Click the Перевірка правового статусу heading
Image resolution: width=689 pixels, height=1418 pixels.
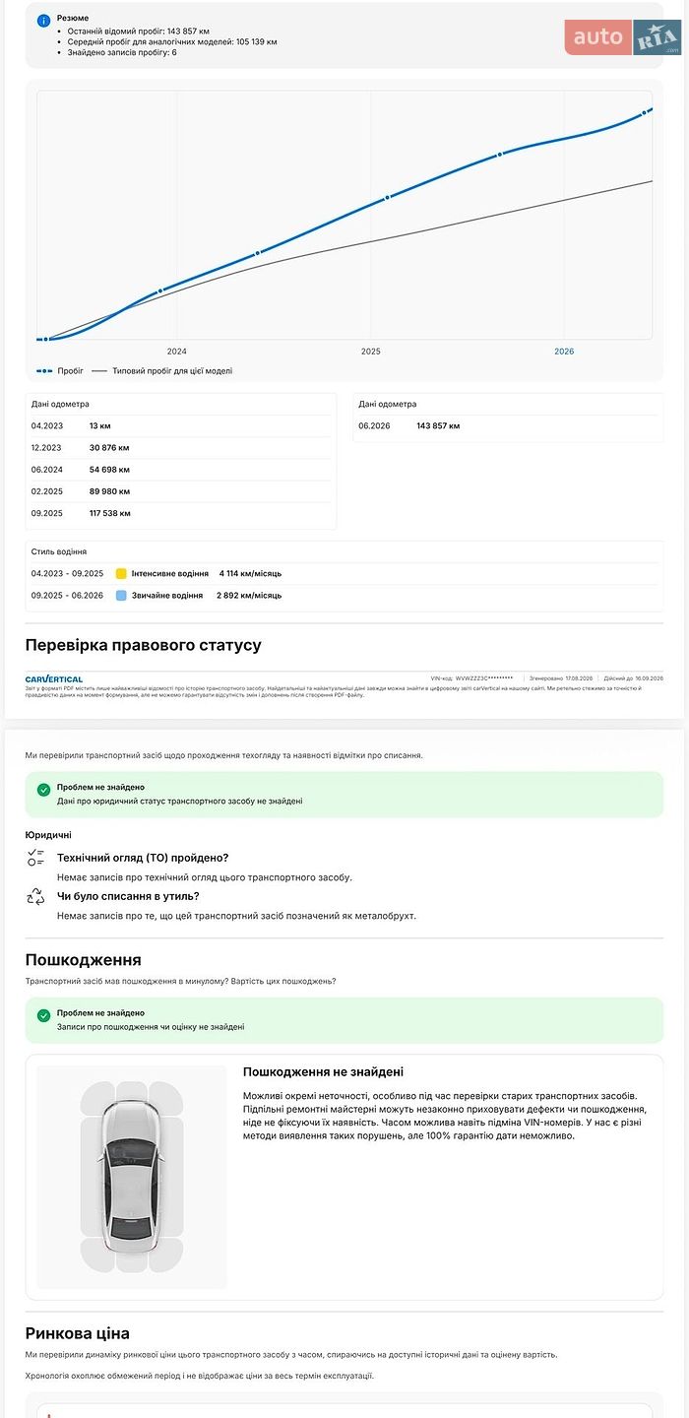pyautogui.click(x=144, y=646)
